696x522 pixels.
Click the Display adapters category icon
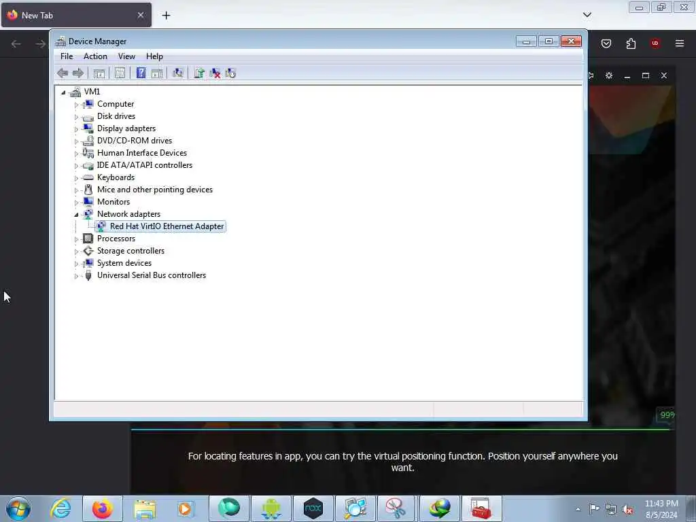pyautogui.click(x=88, y=128)
